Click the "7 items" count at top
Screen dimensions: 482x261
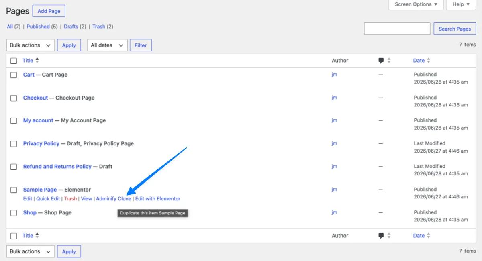coord(468,45)
